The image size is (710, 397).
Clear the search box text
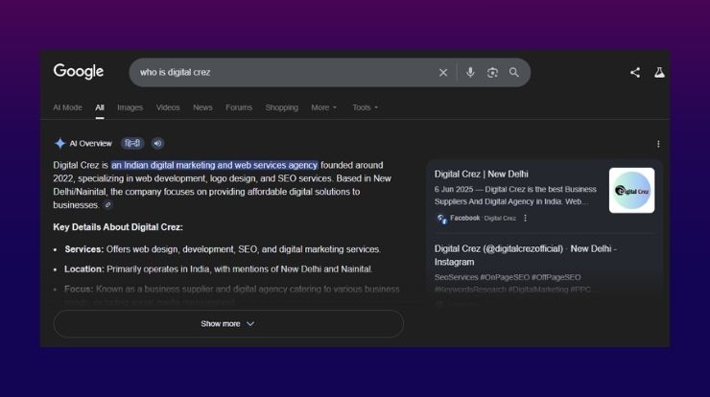(443, 73)
